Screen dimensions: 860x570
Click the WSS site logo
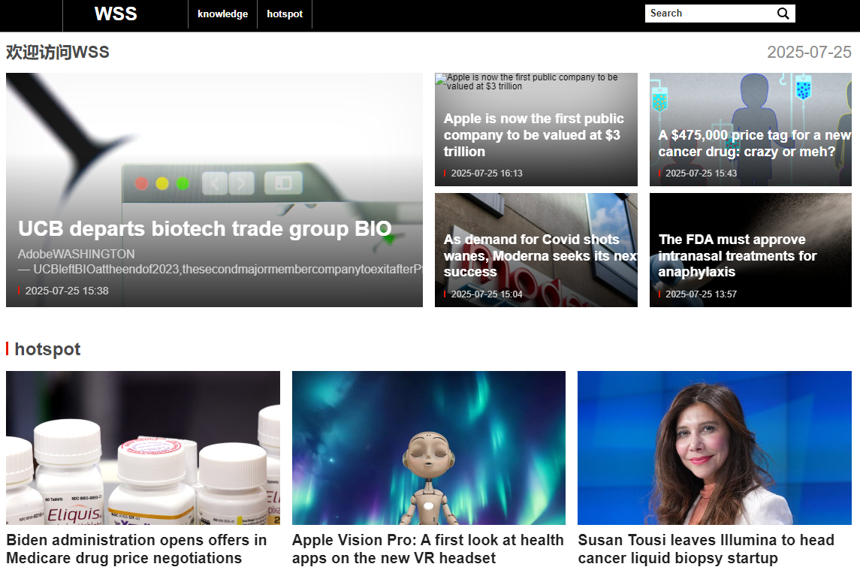pyautogui.click(x=116, y=14)
